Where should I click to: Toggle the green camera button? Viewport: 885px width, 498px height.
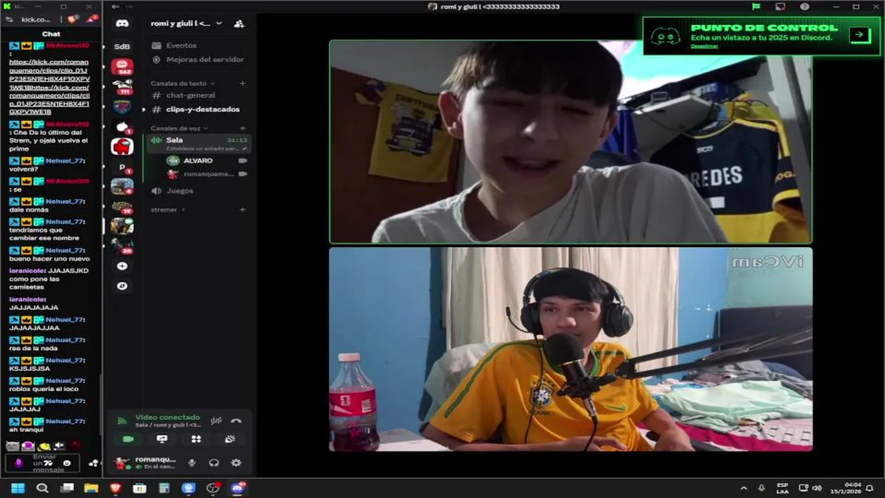tap(128, 439)
